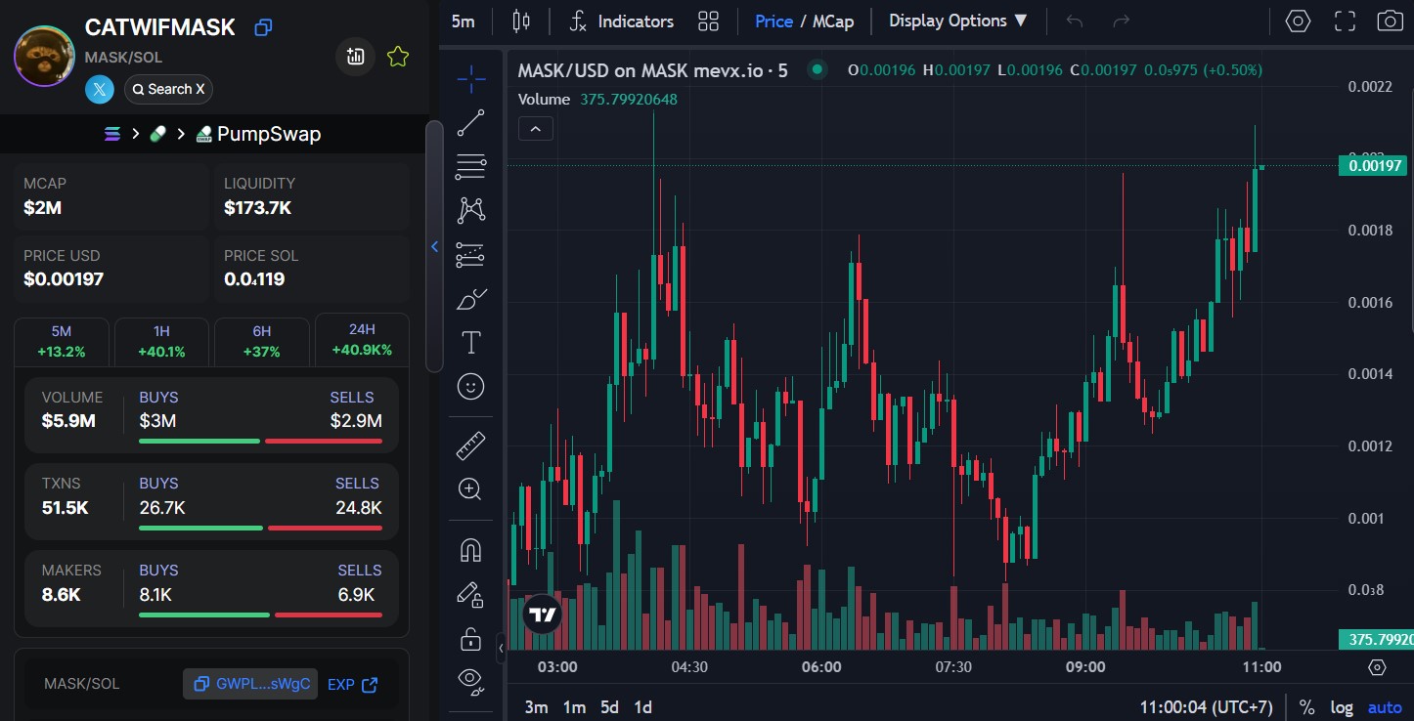Collapse the chart legend with the chevron
1414x721 pixels.
536,128
